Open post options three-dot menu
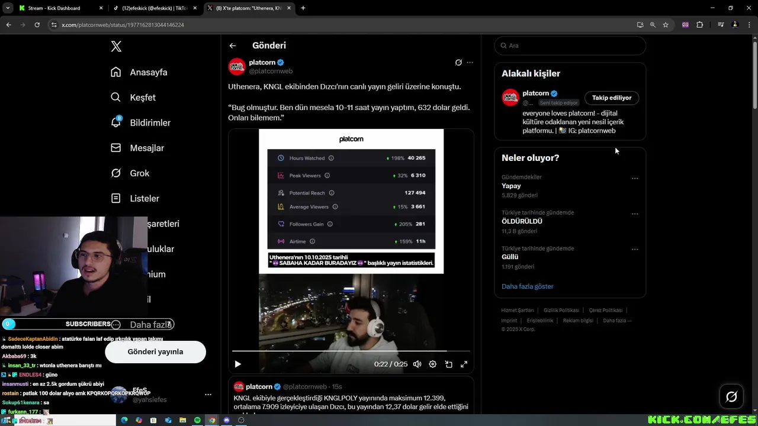The width and height of the screenshot is (758, 426). coord(470,62)
